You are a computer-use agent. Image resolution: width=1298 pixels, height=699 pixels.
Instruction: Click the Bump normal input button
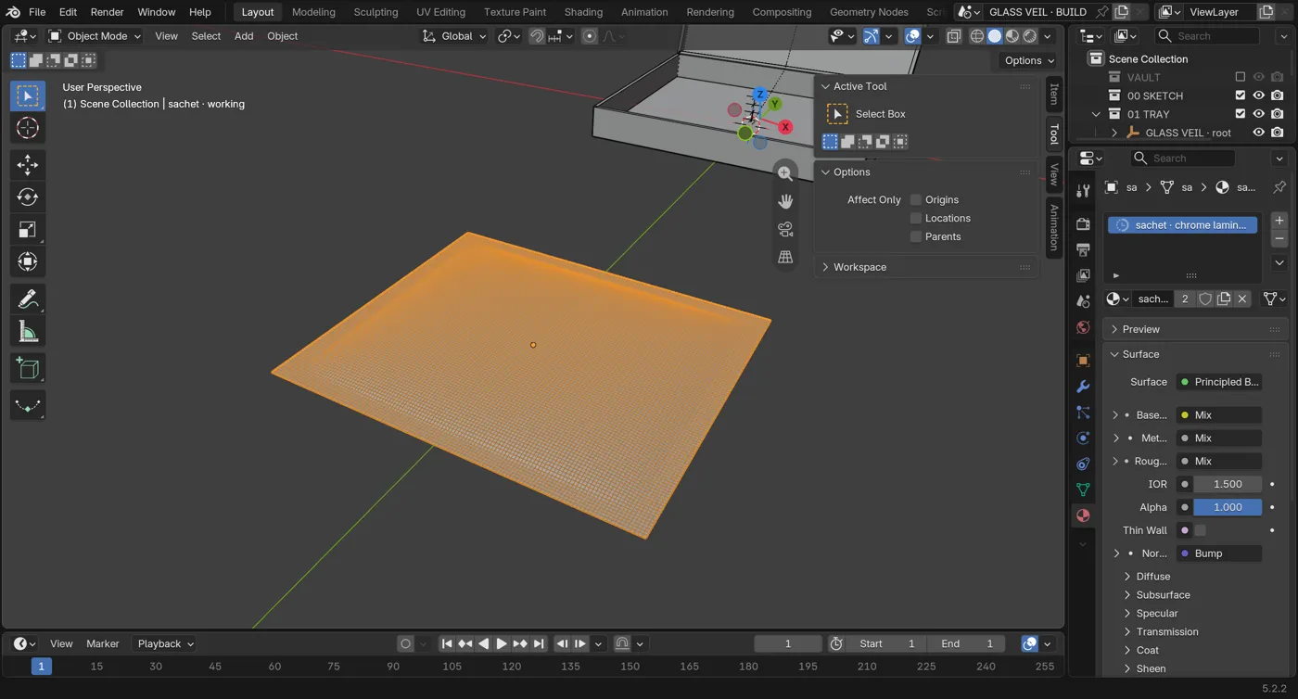[x=1218, y=553]
